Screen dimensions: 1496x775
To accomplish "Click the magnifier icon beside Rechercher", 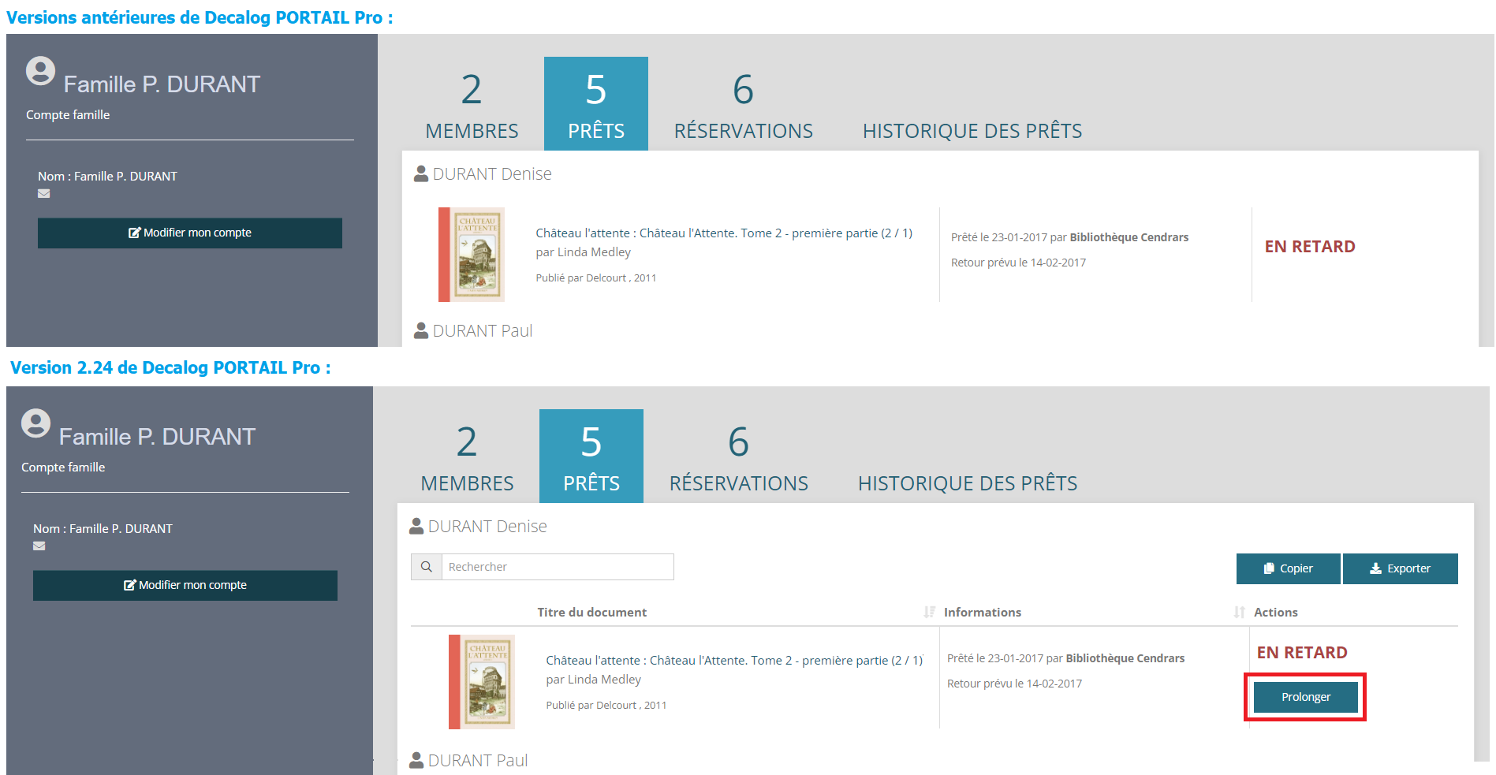I will coord(427,567).
